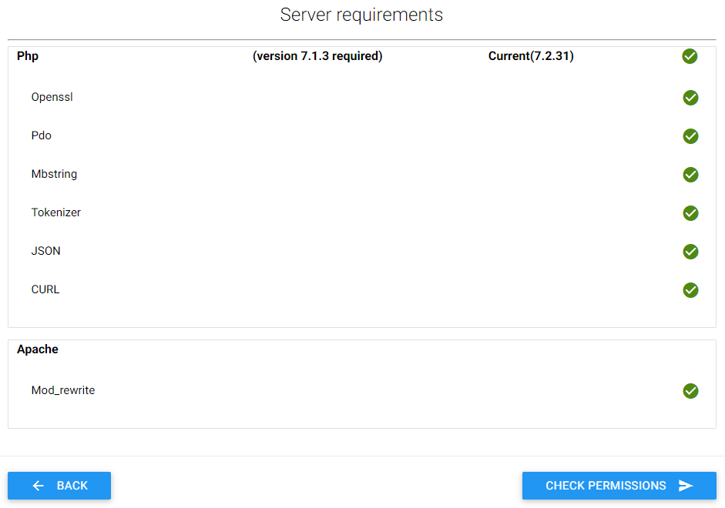The image size is (725, 508).
Task: Click the 'version 7.1.3 required' text
Action: tap(317, 56)
